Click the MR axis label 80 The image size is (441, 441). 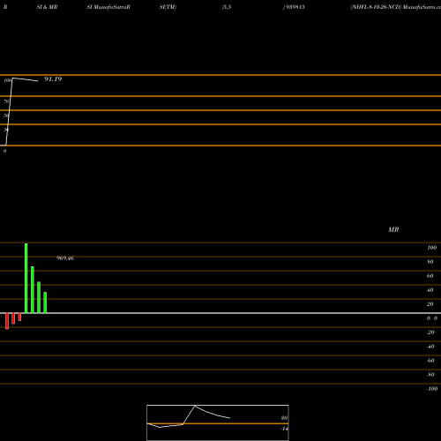coord(430,262)
